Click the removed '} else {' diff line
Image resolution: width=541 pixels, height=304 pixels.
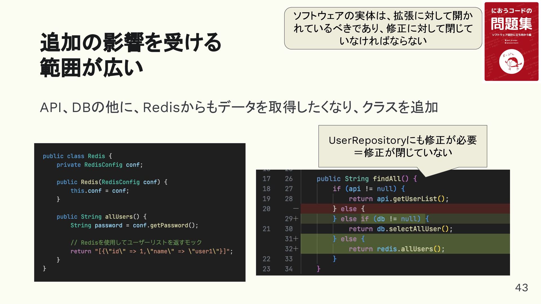click(x=349, y=209)
